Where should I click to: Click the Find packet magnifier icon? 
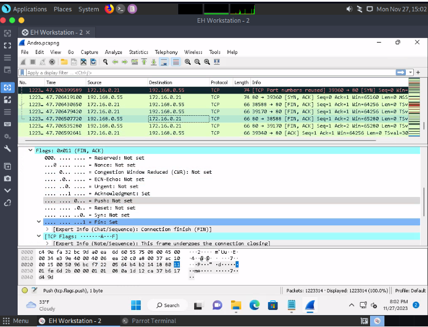click(x=106, y=62)
